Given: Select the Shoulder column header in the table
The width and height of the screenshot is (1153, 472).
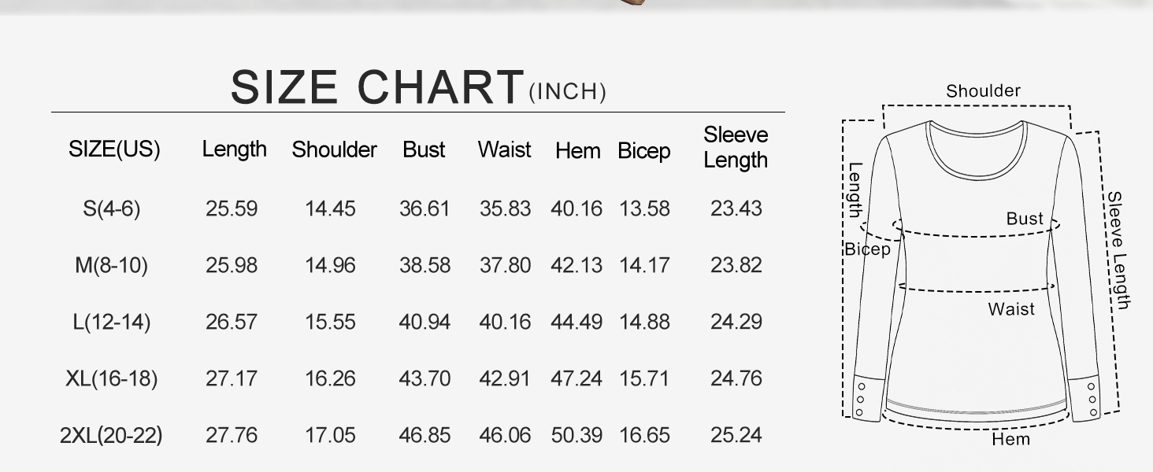Looking at the screenshot, I should (x=334, y=149).
